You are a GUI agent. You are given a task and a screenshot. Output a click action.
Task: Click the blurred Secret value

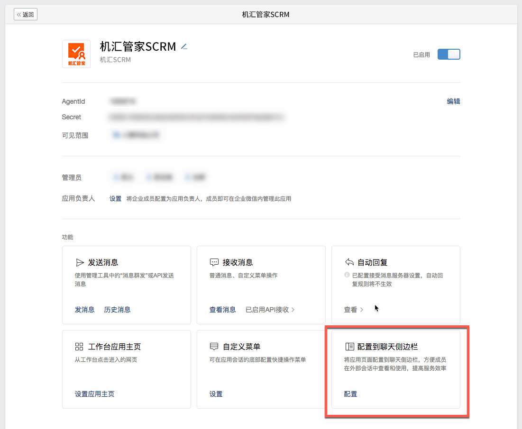point(197,117)
